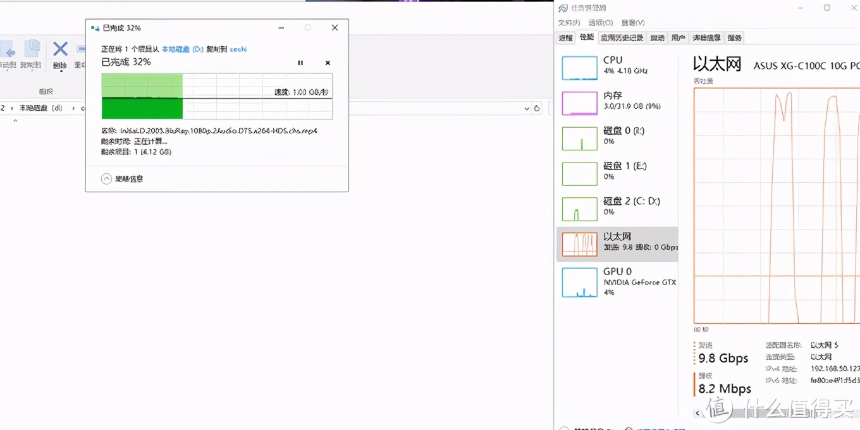
Task: Select the local disk (d:) breadcrumb in address bar
Action: coord(40,108)
